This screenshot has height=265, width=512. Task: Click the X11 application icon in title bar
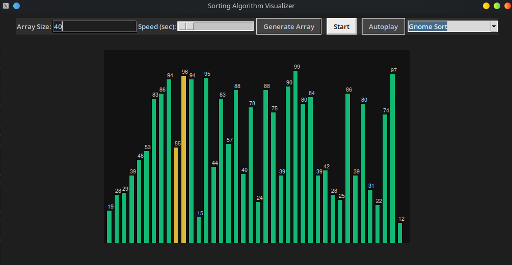(6, 6)
